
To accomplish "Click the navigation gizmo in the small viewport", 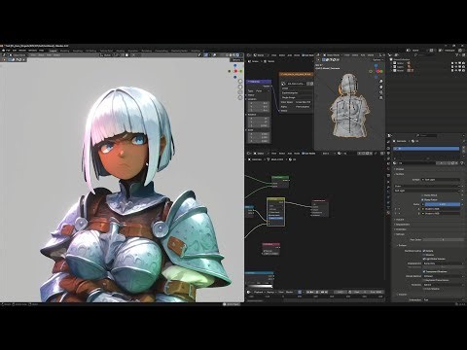I will pos(377,71).
